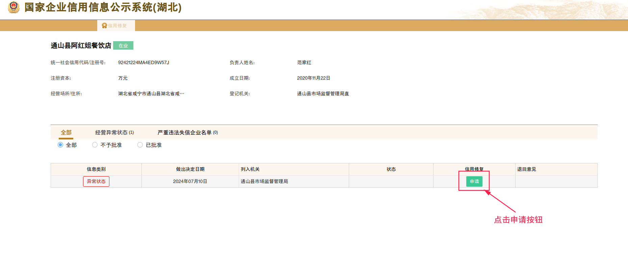Click the 成立日期 label

[240, 78]
